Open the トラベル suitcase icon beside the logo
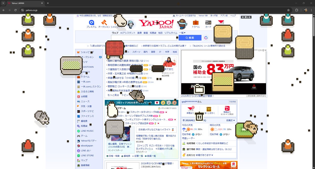 (x=196, y=24)
